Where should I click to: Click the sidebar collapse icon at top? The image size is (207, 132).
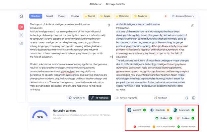point(21,16)
